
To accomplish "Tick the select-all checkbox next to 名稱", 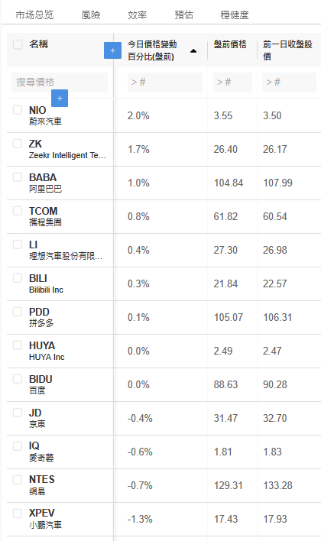I will (18, 44).
